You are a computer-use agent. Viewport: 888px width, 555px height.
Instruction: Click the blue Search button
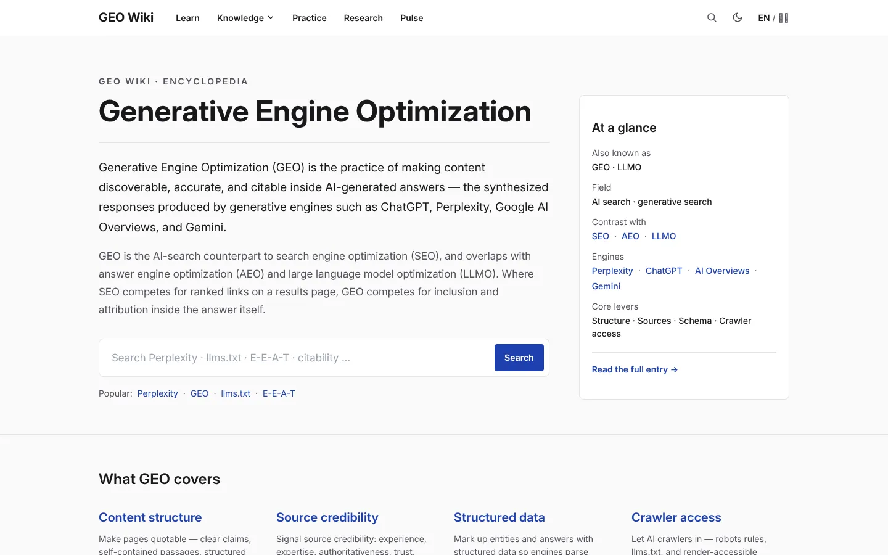pyautogui.click(x=519, y=358)
